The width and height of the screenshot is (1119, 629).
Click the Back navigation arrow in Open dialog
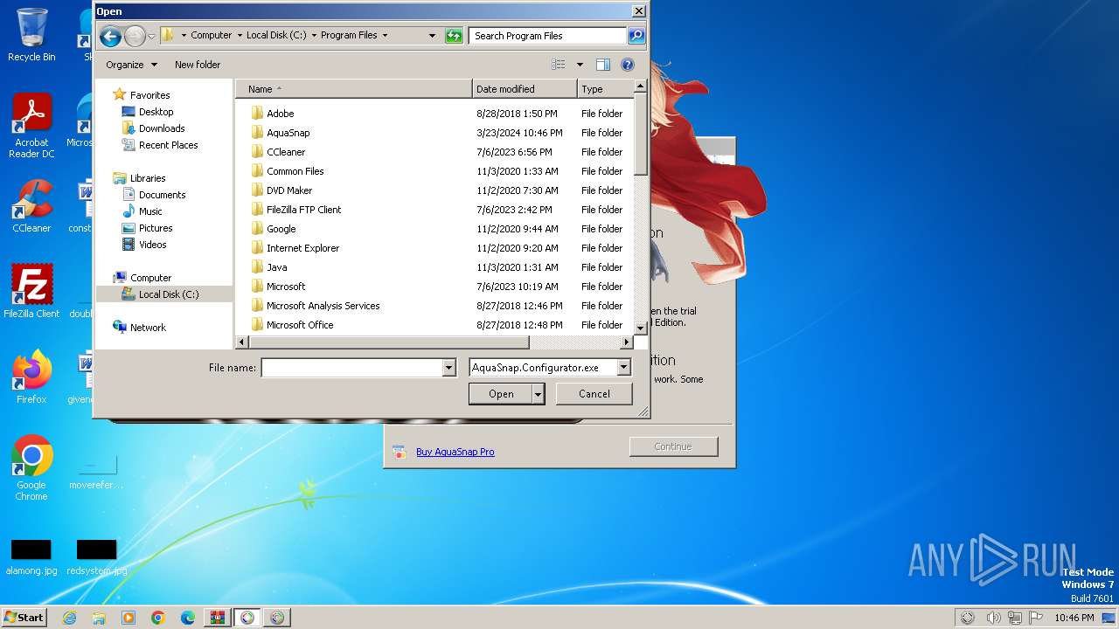tap(110, 36)
